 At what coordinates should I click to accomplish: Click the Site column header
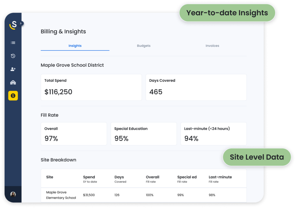(x=50, y=177)
